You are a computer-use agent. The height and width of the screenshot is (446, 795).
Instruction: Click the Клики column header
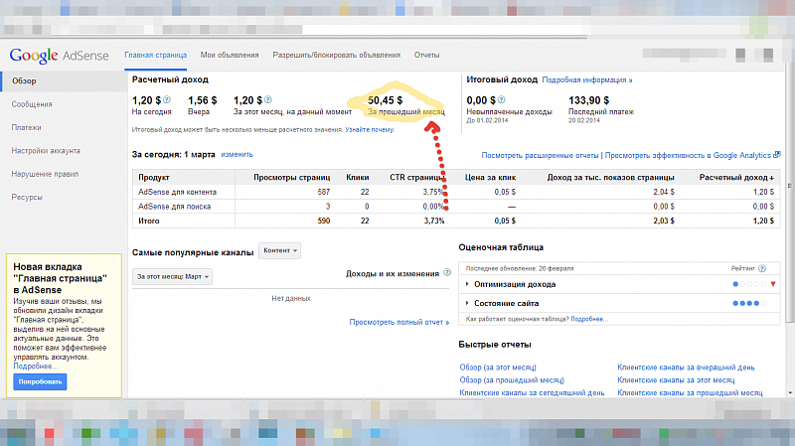click(358, 178)
